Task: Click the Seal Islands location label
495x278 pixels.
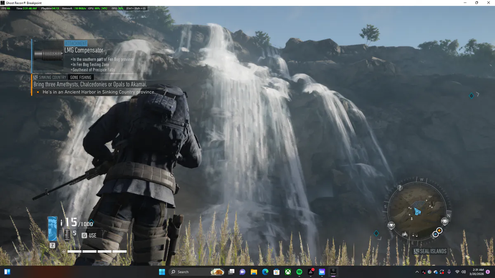Action: (x=430, y=251)
